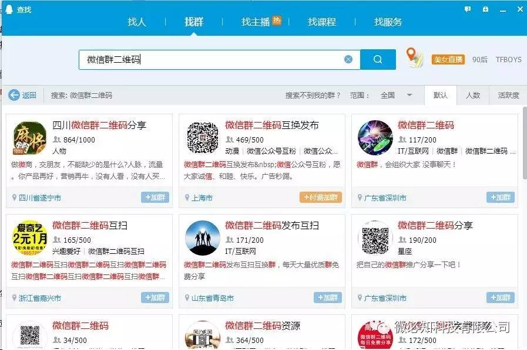
Task: Click the location pin for 四川省遂宁市
Action: 15,198
